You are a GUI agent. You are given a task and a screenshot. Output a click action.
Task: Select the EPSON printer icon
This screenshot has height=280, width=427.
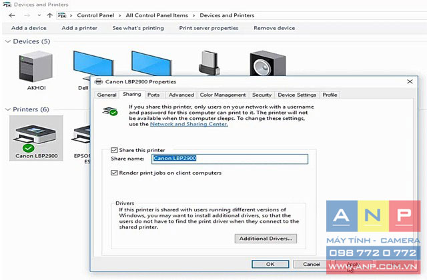(81, 135)
